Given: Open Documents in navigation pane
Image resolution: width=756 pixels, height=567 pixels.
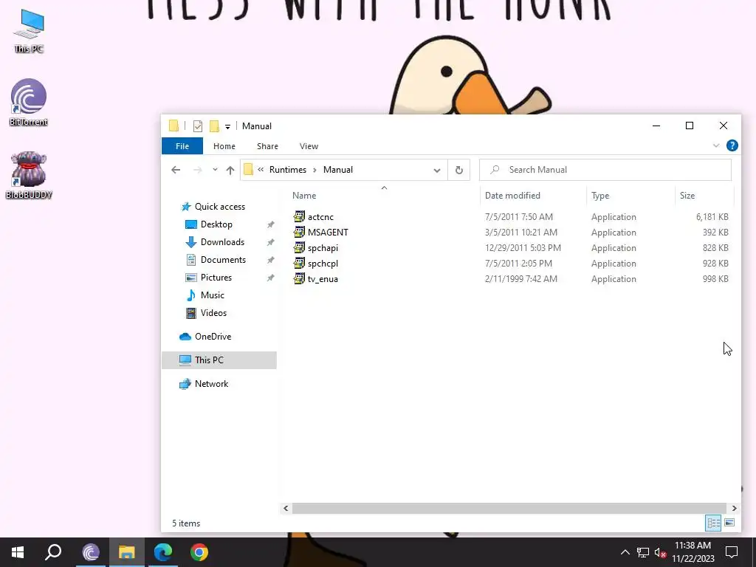Looking at the screenshot, I should point(223,259).
